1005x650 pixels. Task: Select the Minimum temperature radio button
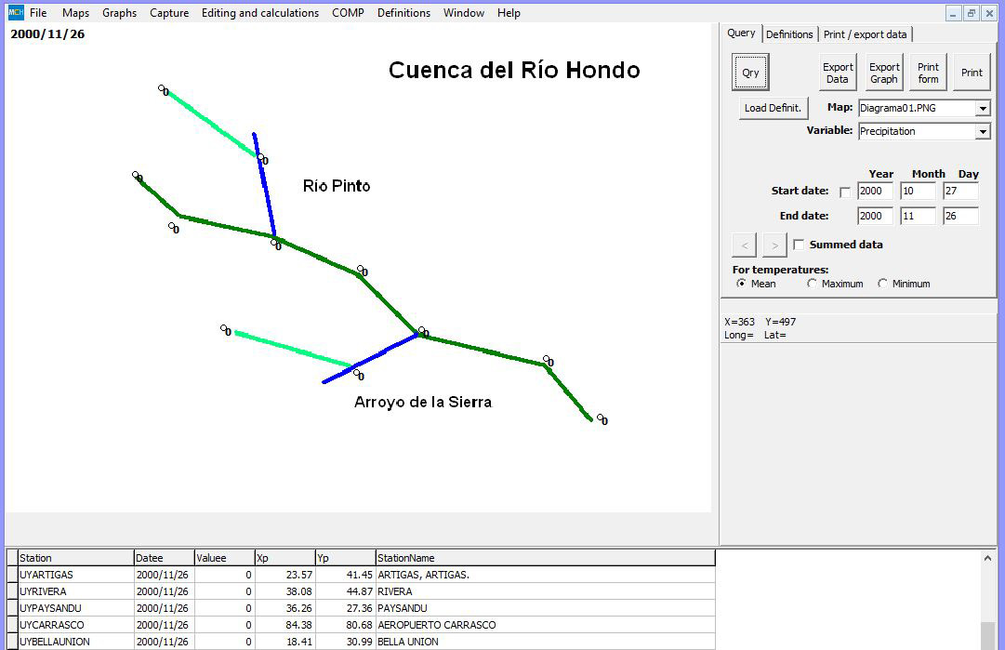coord(883,284)
